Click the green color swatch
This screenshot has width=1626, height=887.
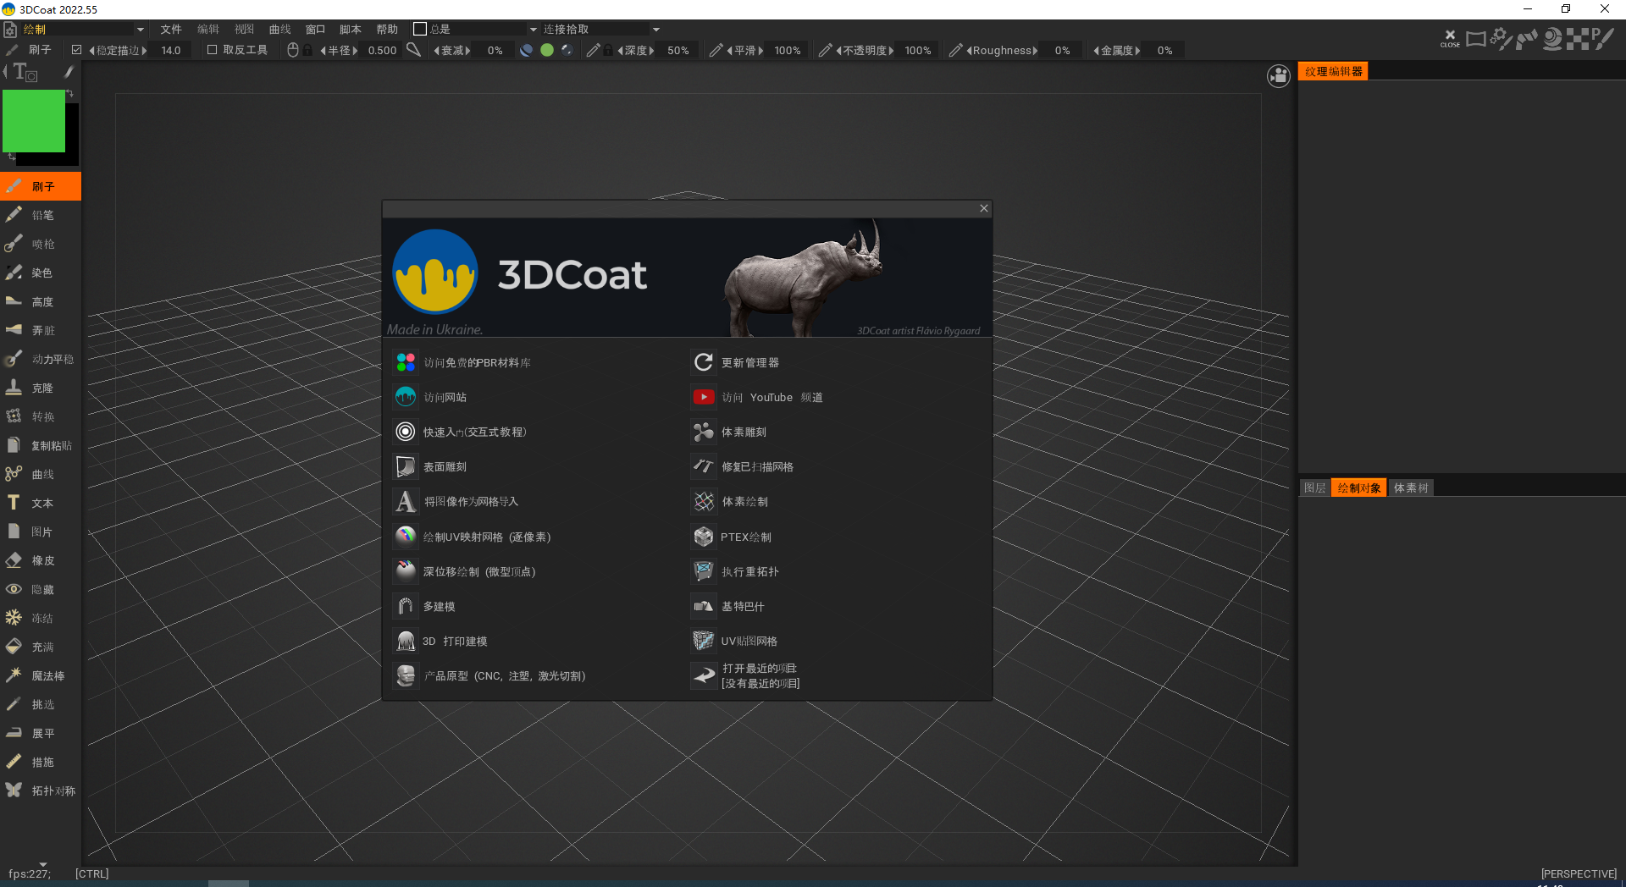[34, 120]
